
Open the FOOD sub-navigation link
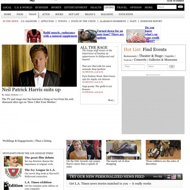pos(20,14)
